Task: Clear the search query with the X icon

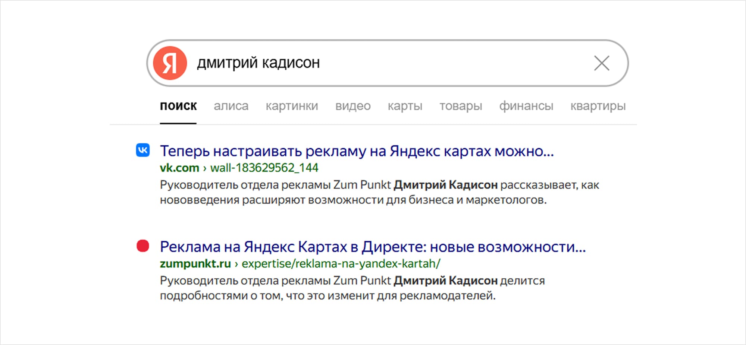Action: [601, 63]
